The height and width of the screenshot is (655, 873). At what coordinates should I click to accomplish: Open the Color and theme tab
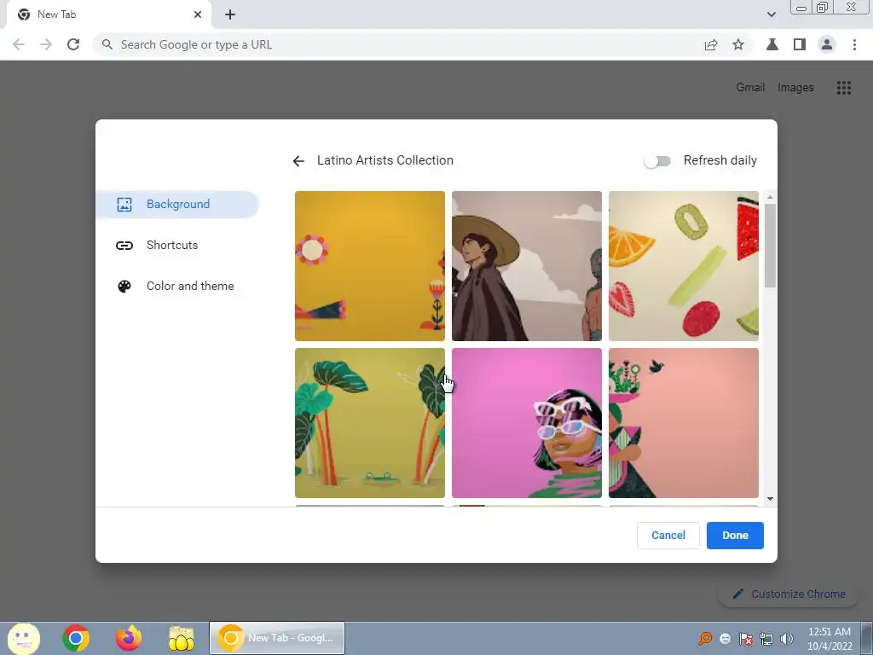tap(177, 287)
